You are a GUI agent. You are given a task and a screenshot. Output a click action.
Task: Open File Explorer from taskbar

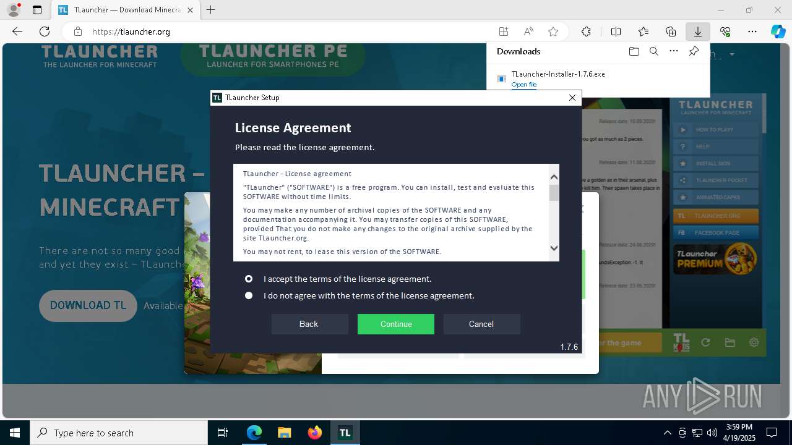coord(285,433)
